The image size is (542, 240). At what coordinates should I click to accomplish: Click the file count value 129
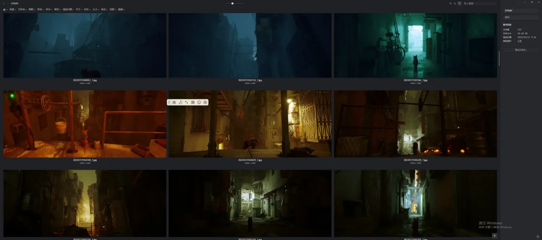(519, 30)
